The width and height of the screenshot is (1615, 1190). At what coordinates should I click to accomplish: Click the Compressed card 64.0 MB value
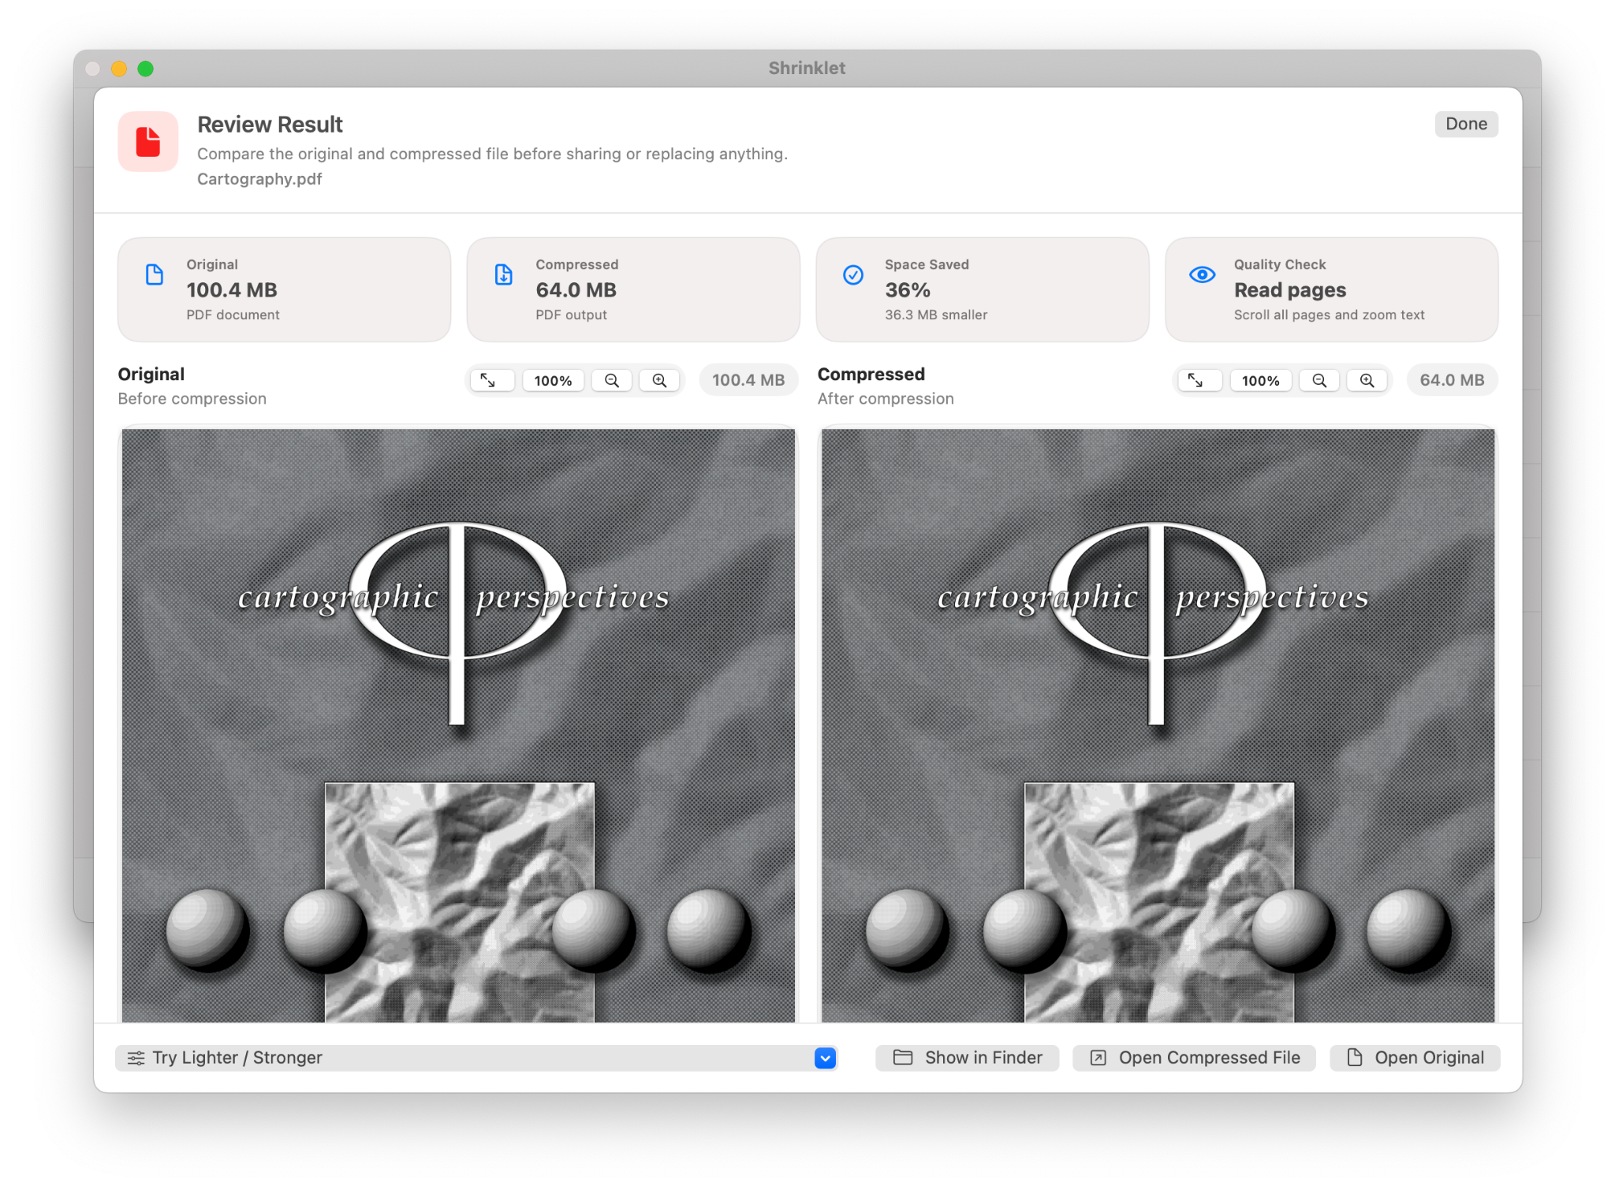[576, 290]
